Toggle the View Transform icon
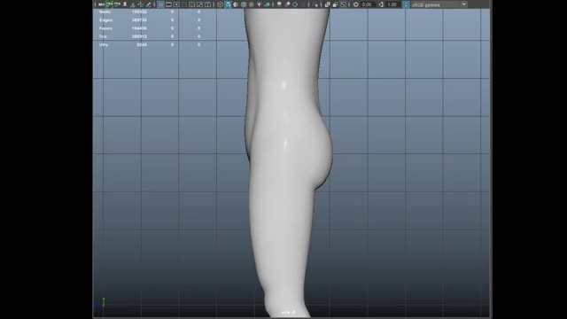 (x=406, y=4)
